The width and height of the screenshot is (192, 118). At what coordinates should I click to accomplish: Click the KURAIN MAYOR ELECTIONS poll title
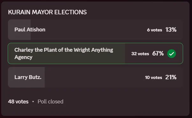[48, 12]
